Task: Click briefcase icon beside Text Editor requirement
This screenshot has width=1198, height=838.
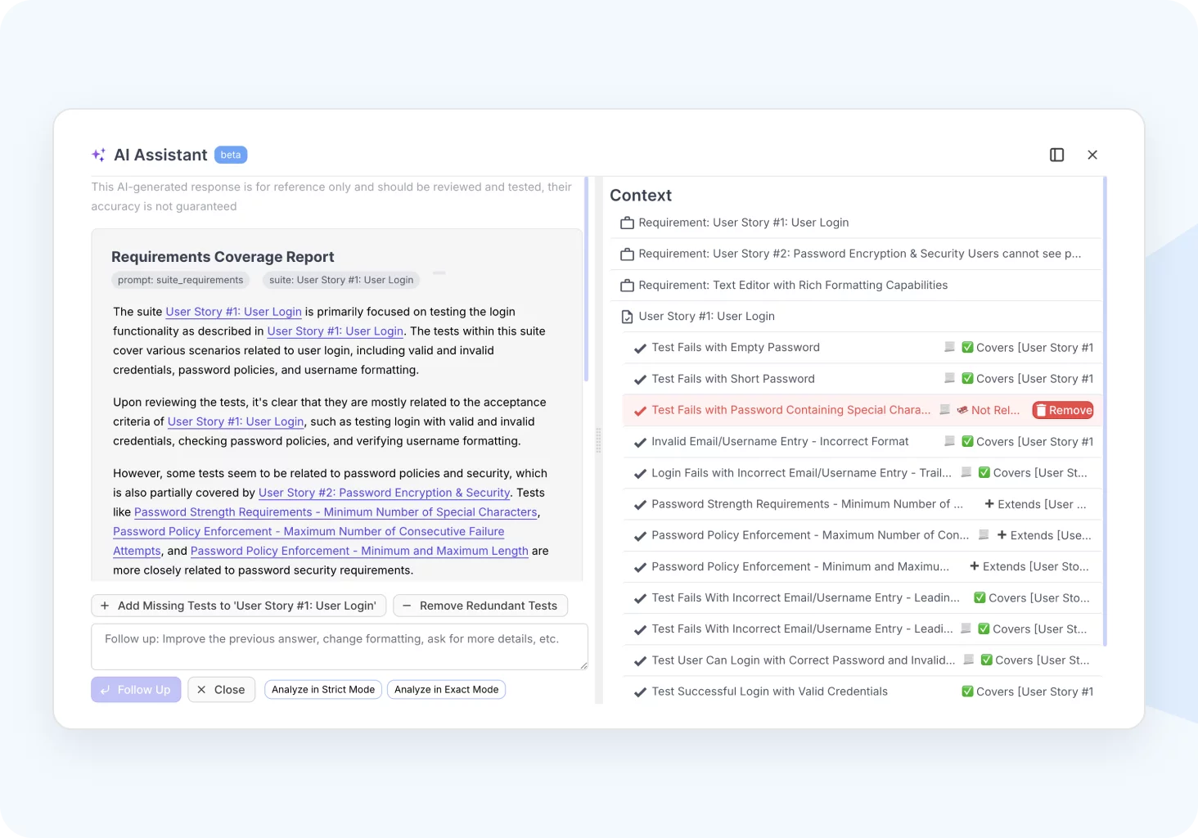Action: (x=627, y=286)
